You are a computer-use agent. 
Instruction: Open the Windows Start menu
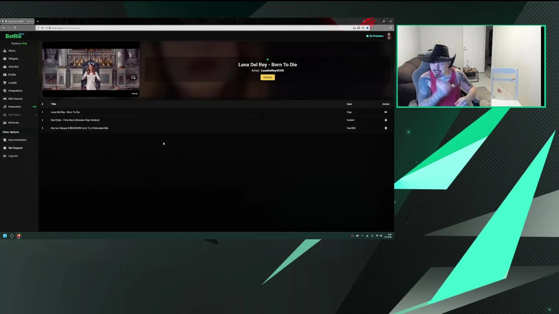pos(5,236)
